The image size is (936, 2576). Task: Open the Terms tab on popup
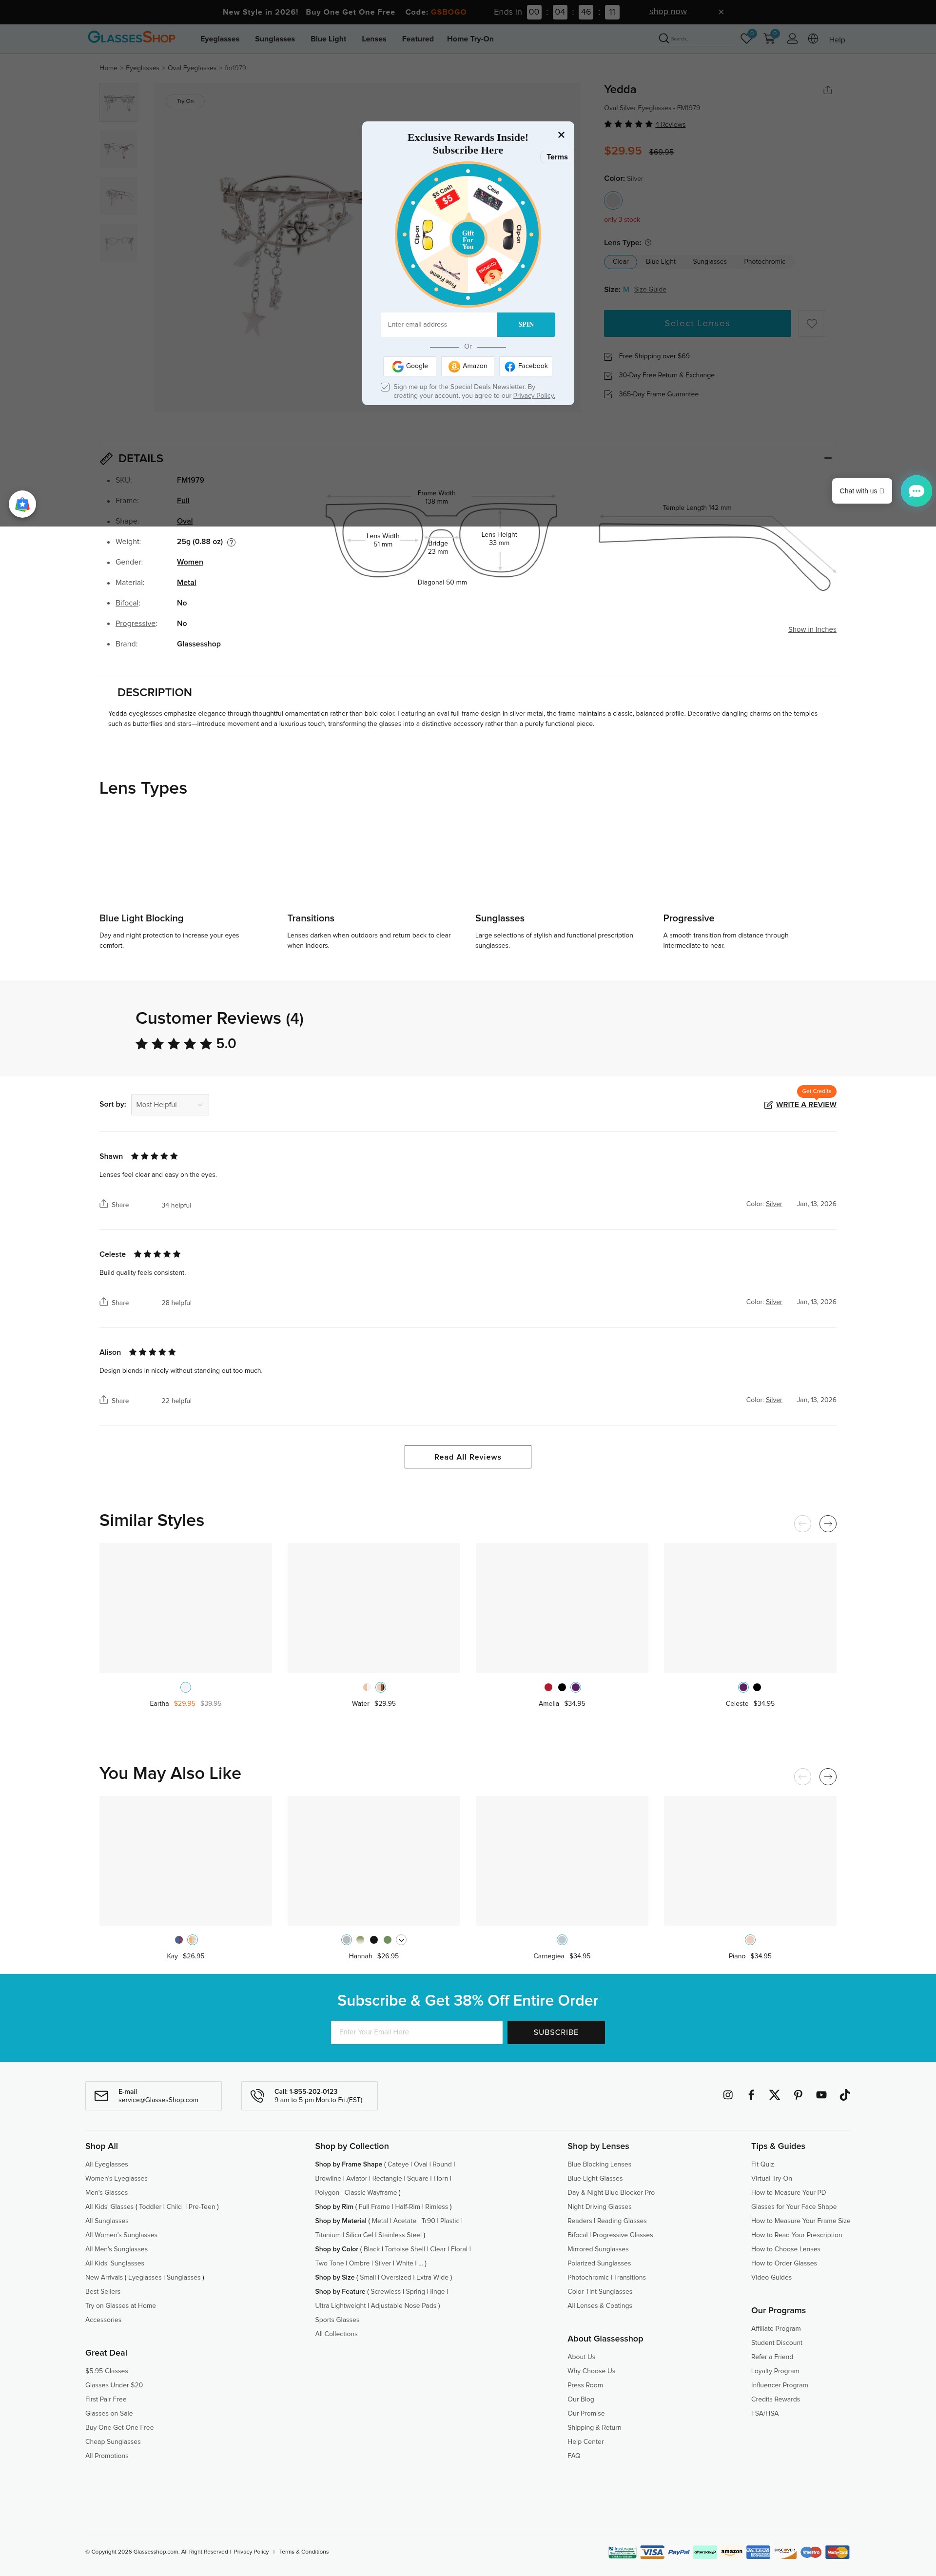point(557,157)
